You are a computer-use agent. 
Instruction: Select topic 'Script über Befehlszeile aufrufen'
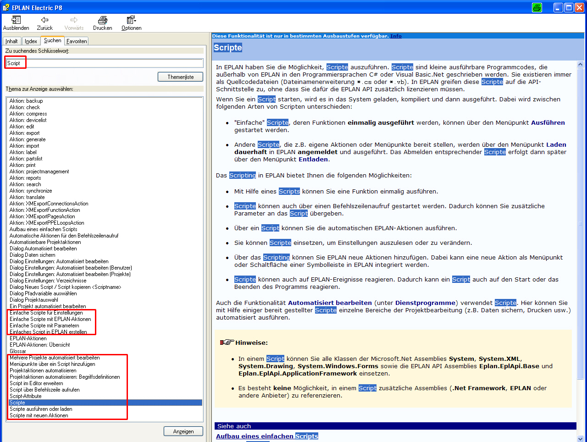[44, 390]
